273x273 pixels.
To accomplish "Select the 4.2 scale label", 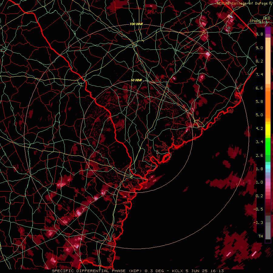I will tap(259, 129).
